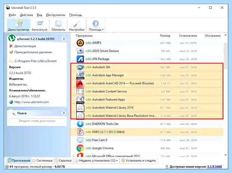Screen dimensions: 232x173
Task: Open the Недавно установлено (12) dropdown
Action: tap(96, 161)
